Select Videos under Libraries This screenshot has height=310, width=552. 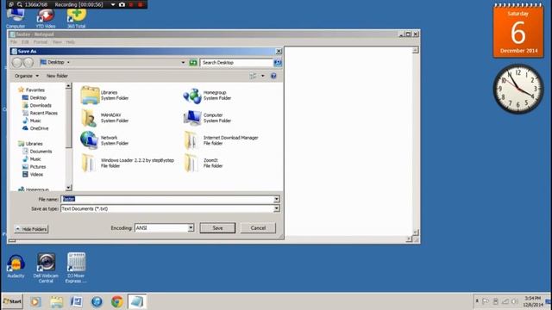tap(33, 175)
